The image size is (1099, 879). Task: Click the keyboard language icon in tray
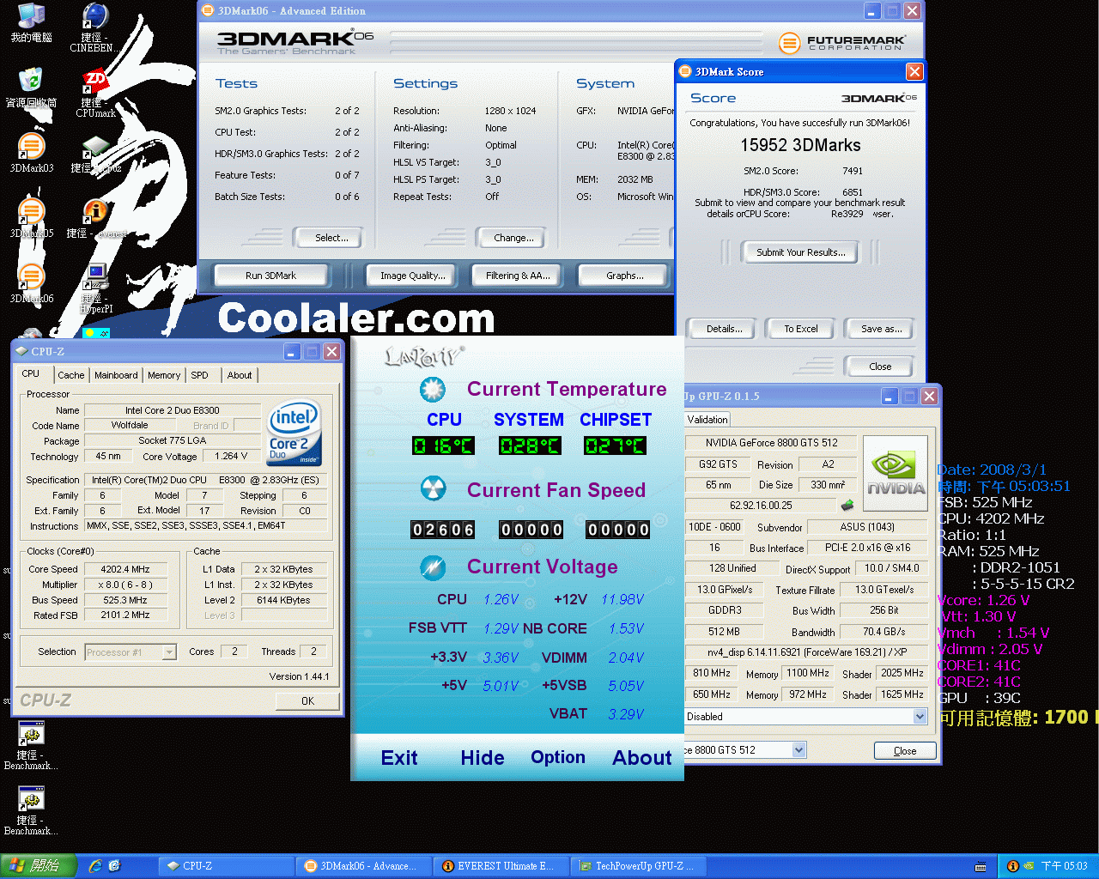(981, 867)
